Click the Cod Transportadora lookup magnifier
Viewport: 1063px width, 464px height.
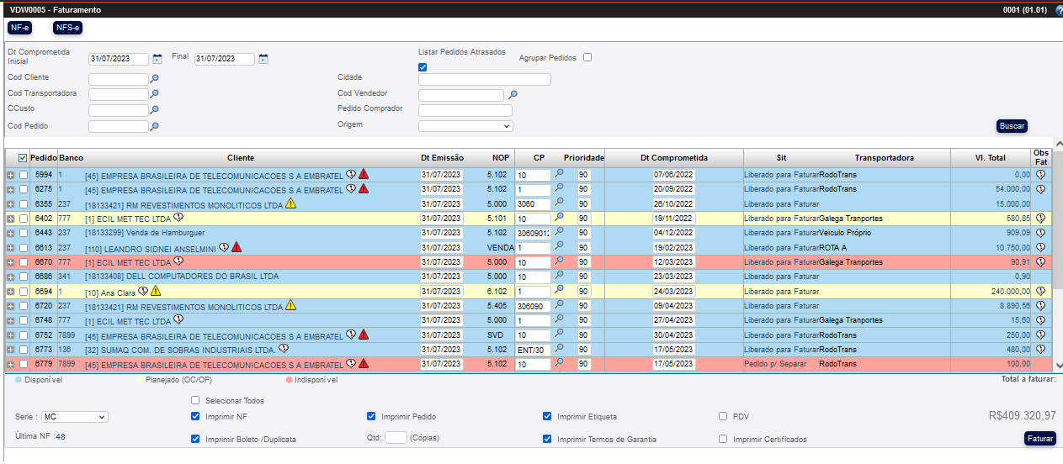155,94
